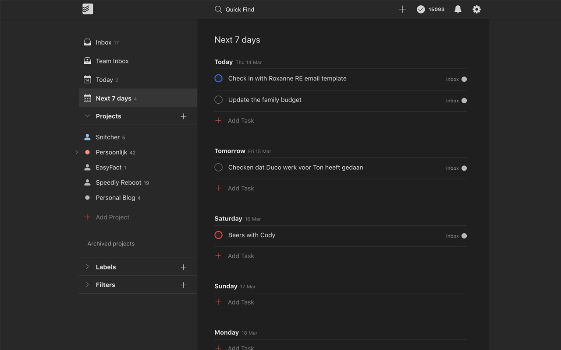Check off Update the family budget

click(x=218, y=99)
